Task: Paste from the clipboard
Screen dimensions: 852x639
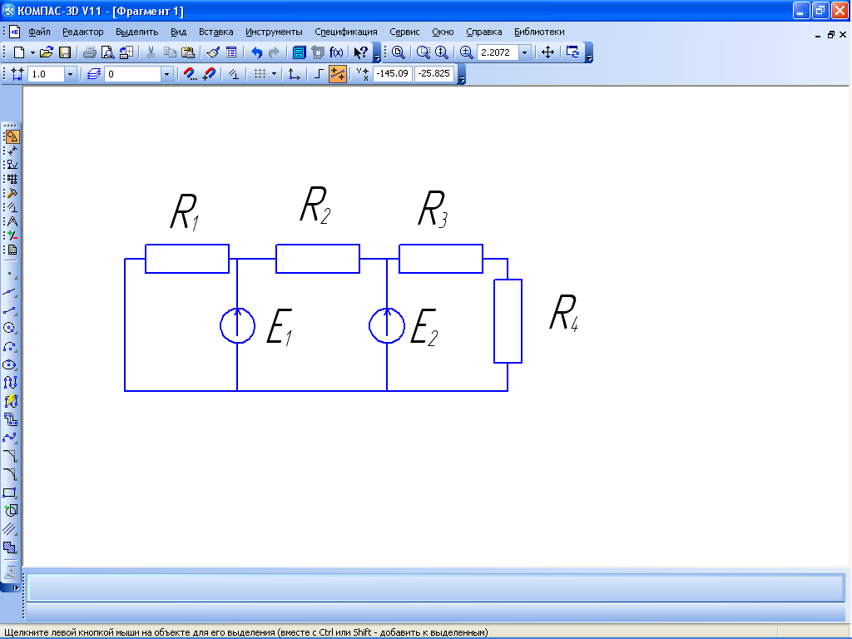Action: 187,52
